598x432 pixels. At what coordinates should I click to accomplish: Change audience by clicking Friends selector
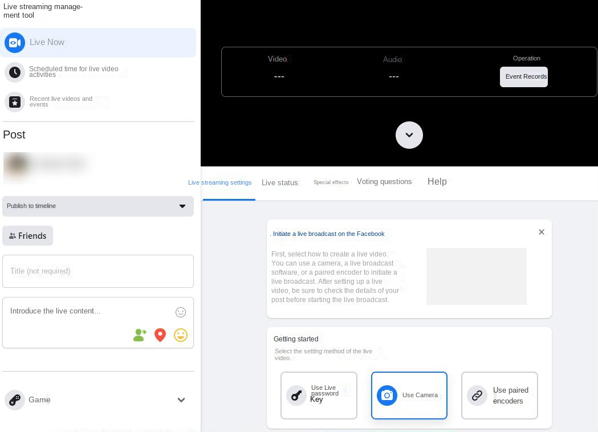pos(27,235)
